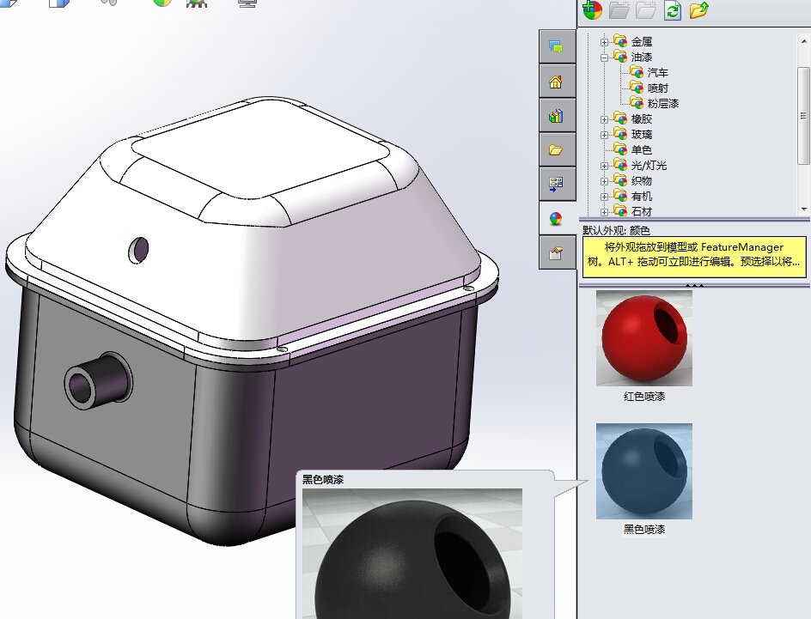
Task: Click the 汽车 folder icon
Action: pos(637,71)
